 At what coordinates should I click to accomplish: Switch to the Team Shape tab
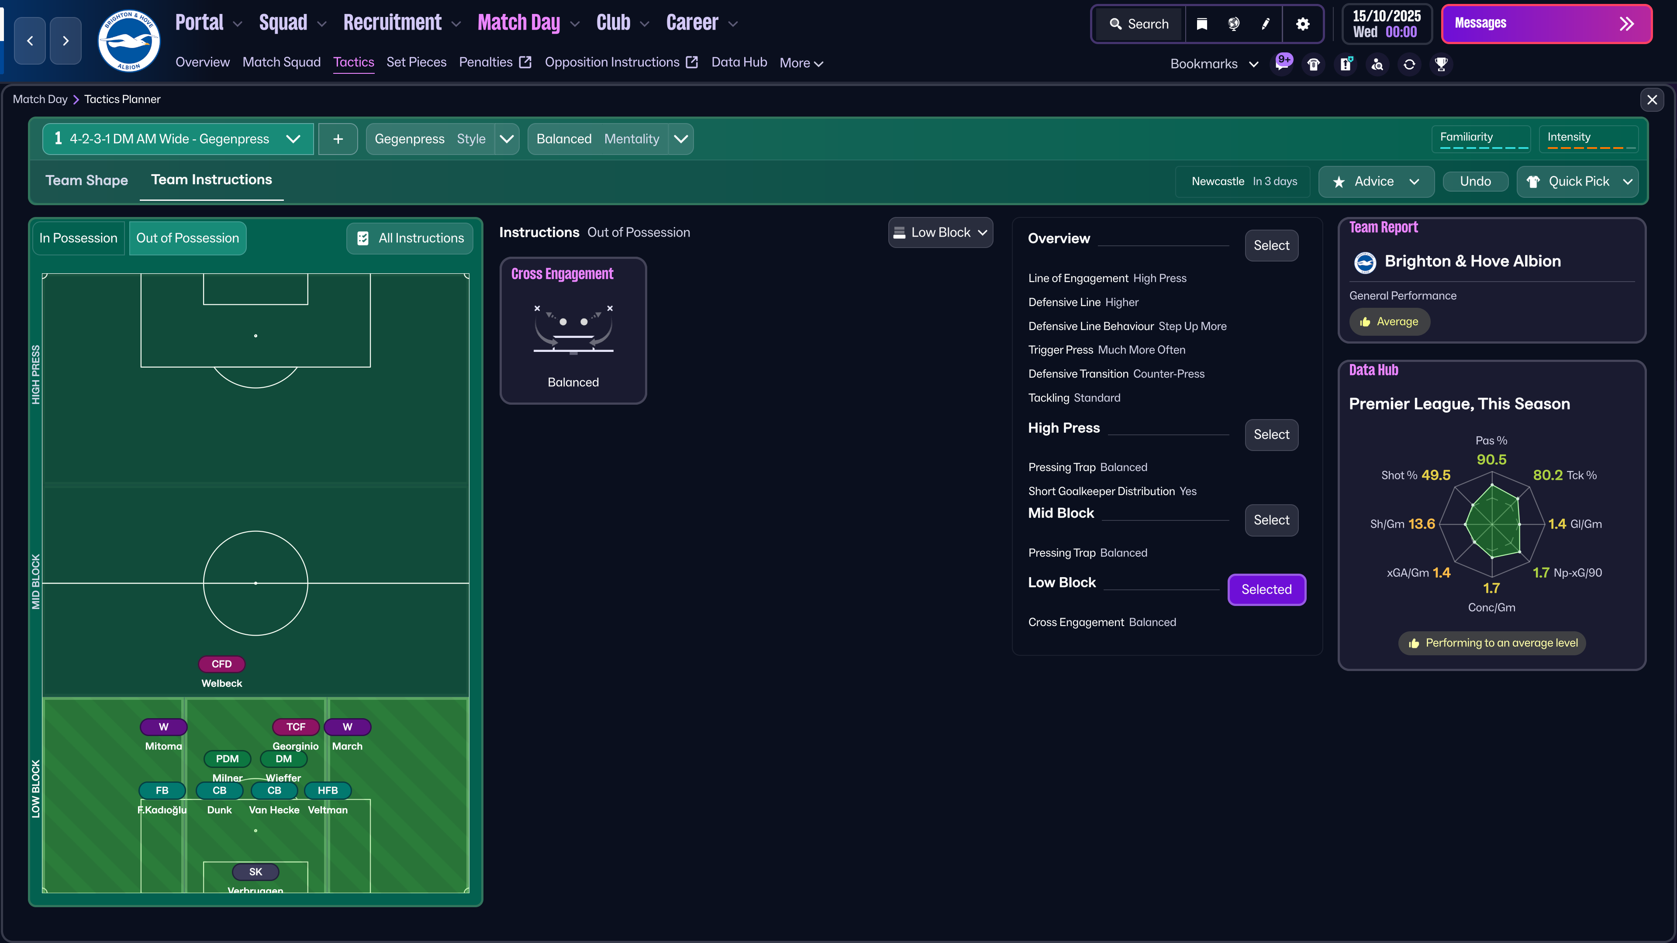[86, 180]
